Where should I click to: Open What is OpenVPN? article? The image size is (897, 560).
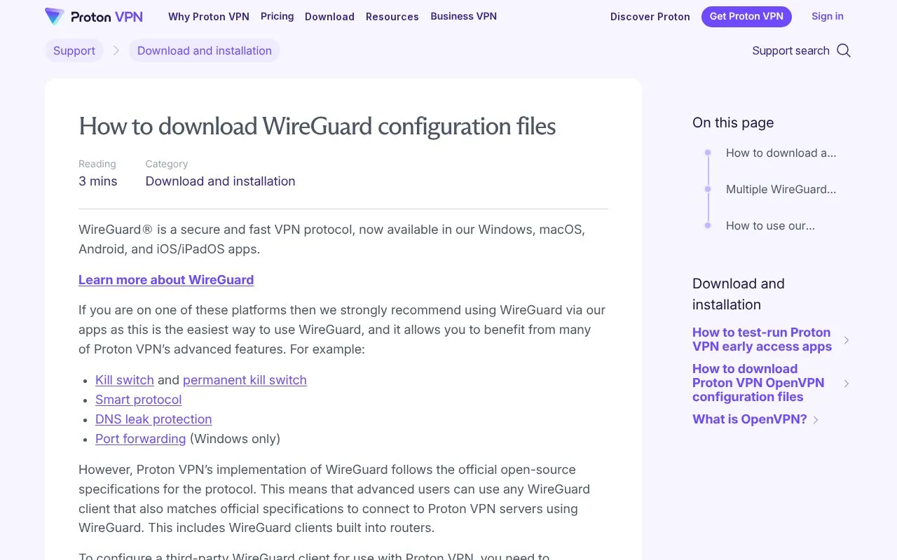point(750,419)
